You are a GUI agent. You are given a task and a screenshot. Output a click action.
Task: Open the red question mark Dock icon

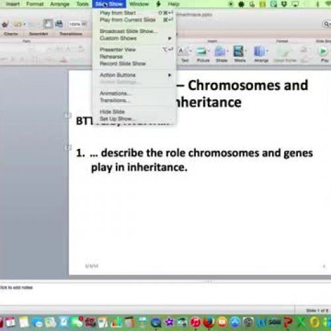[x=288, y=322]
